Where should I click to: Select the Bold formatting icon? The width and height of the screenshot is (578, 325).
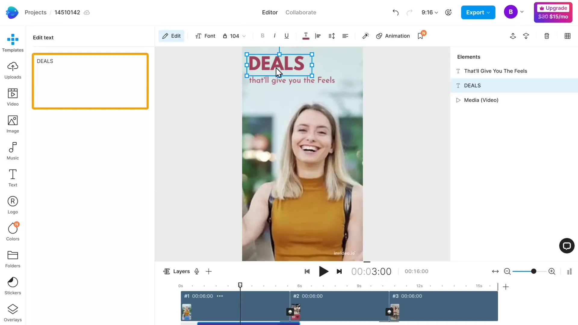coord(263,36)
